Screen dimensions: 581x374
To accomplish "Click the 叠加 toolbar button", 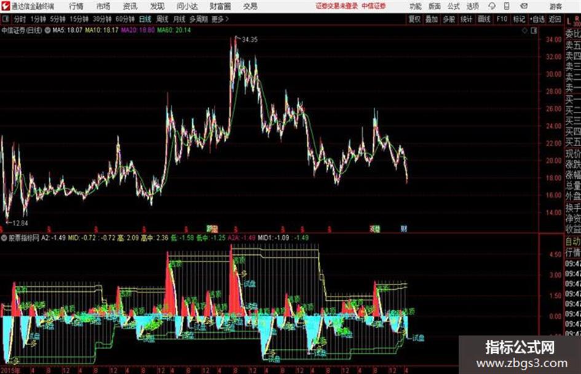I will click(432, 19).
